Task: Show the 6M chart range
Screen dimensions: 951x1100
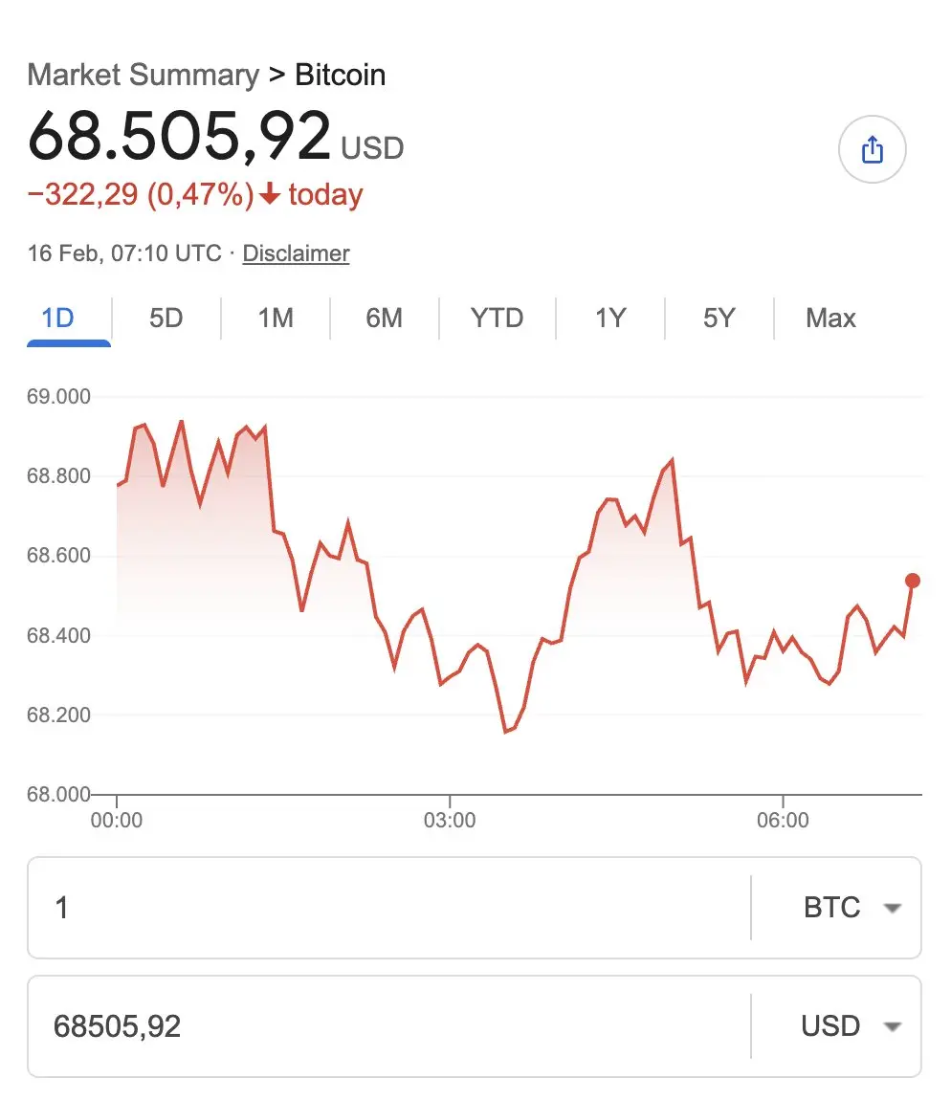Action: click(384, 318)
